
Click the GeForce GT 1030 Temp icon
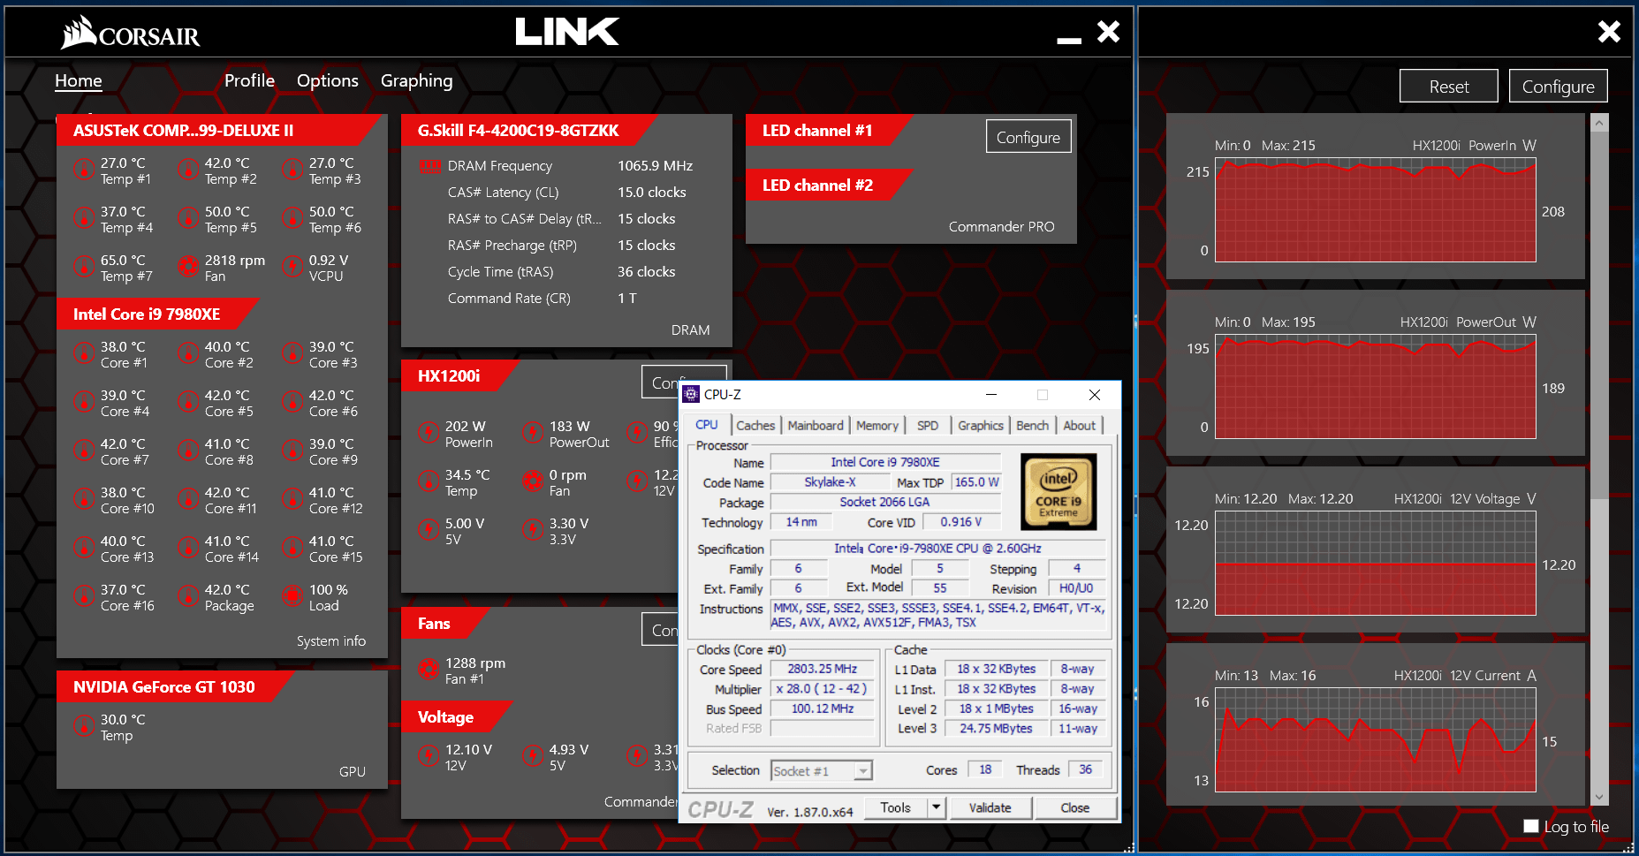coord(84,725)
